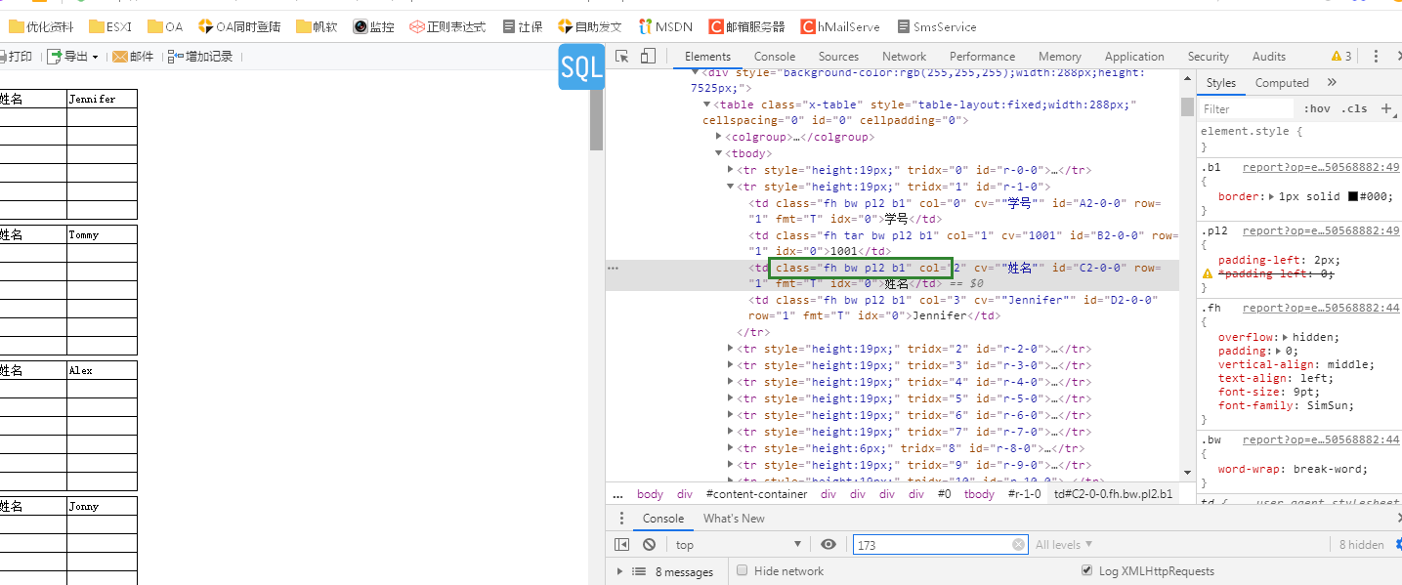Activate the inspect element picker icon

pos(621,57)
